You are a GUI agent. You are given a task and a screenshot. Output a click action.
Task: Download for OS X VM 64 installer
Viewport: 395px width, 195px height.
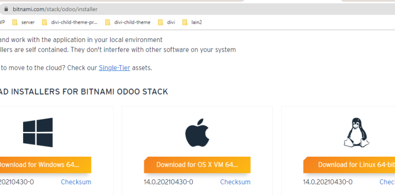[197, 165]
